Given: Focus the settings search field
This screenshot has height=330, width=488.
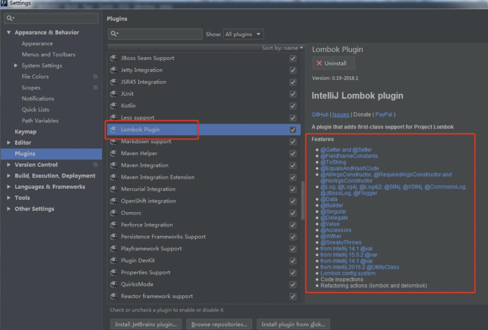Looking at the screenshot, I should coord(51,18).
